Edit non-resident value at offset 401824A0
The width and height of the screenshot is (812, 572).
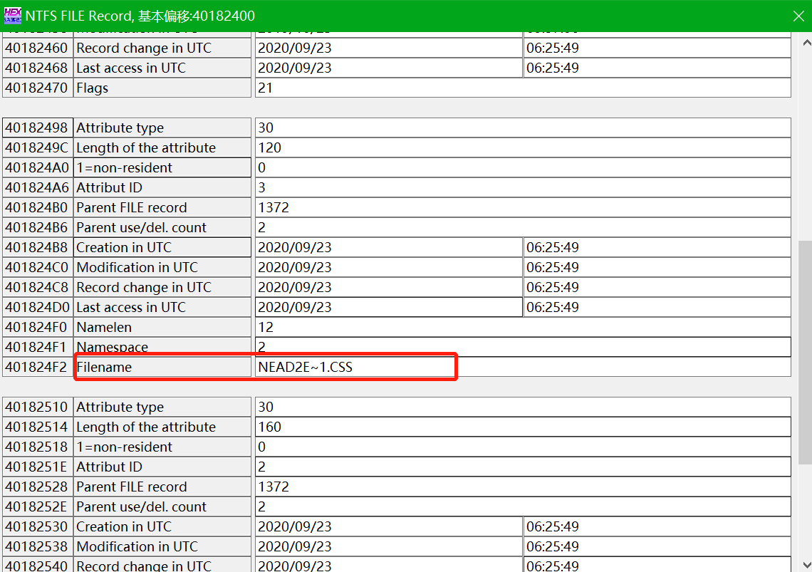523,168
